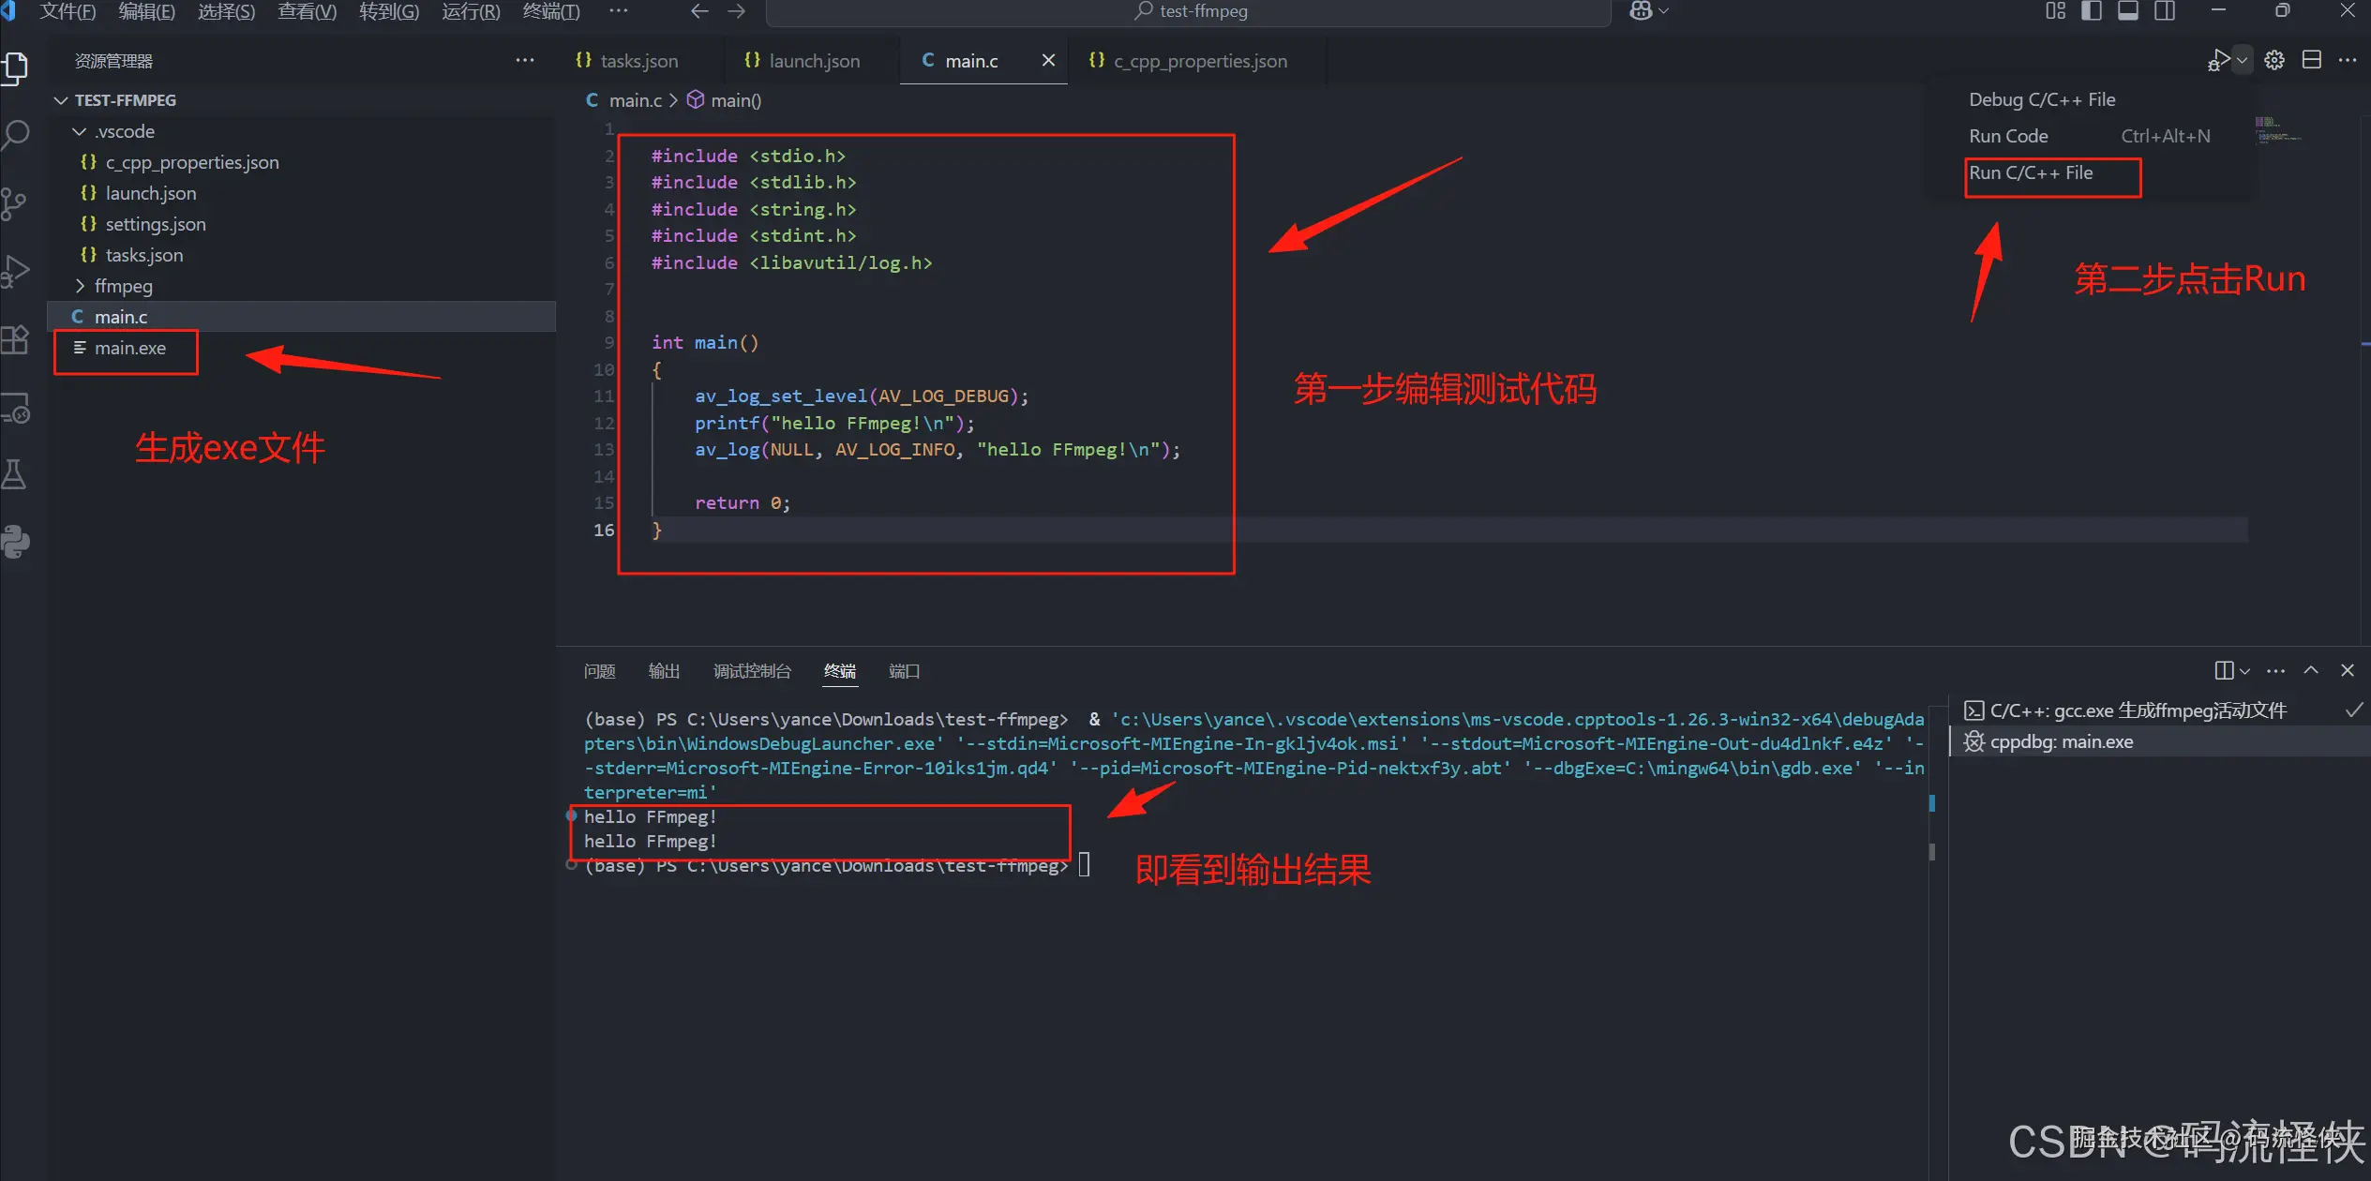Open the run button dropdown arrow
This screenshot has width=2371, height=1181.
click(x=2242, y=61)
